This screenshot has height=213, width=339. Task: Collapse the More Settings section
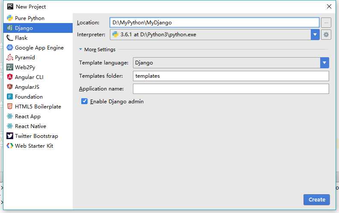coord(80,50)
